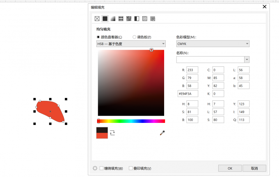The height and width of the screenshot is (177, 279).
Task: Select the Two-Color Pattern Fill icon
Action: (x=137, y=19)
